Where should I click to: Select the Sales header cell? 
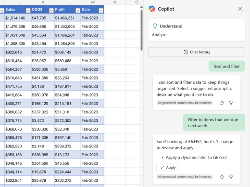(18, 10)
